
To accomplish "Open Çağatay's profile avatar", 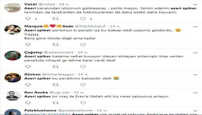I will tap(13, 56).
